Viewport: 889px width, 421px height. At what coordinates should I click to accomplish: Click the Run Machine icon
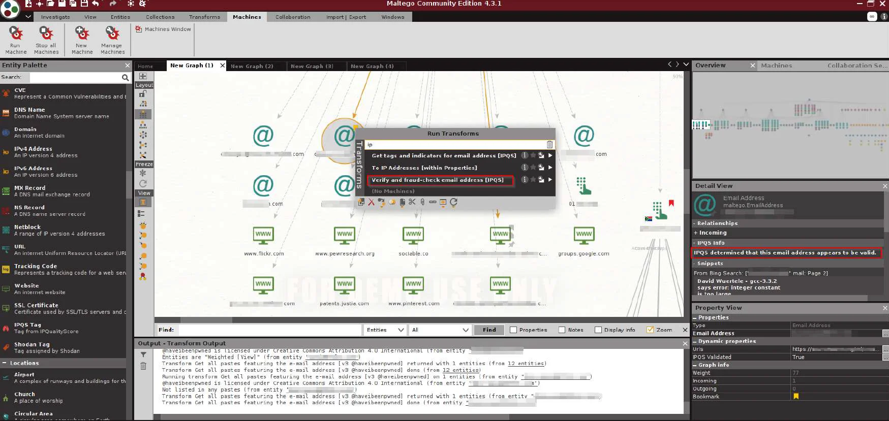[x=16, y=34]
